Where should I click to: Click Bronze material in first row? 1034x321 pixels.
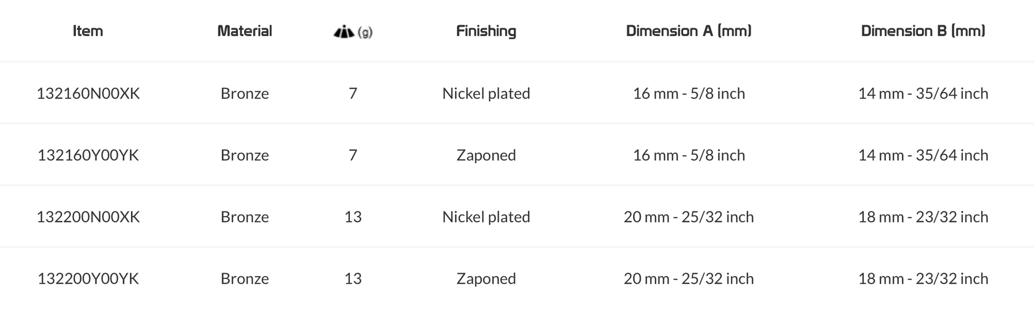[x=245, y=93]
